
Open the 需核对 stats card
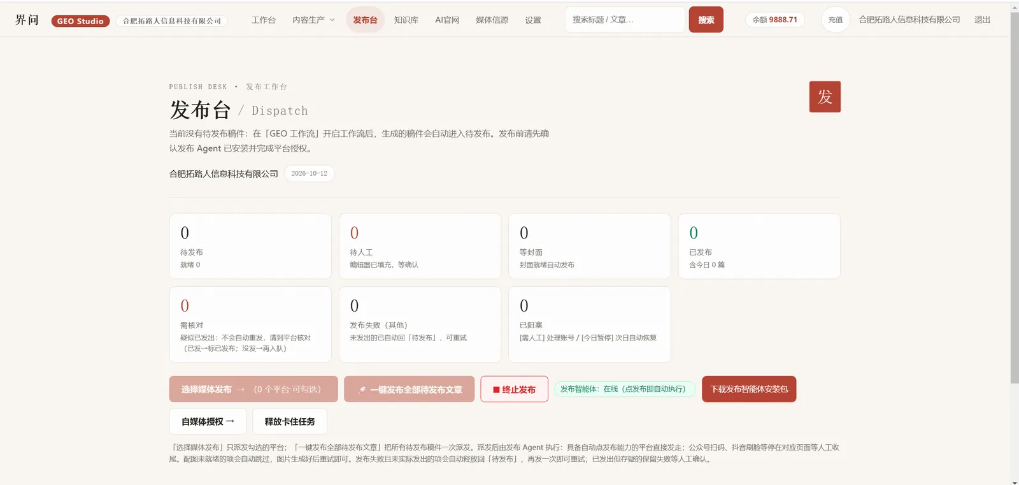(250, 324)
